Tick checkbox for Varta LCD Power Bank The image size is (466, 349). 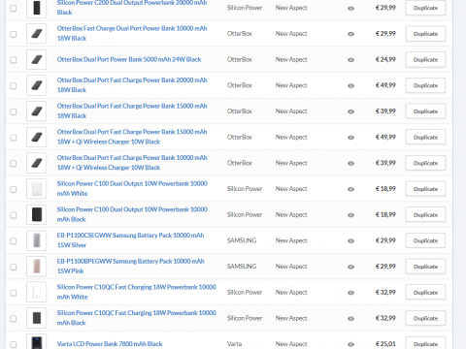14,344
